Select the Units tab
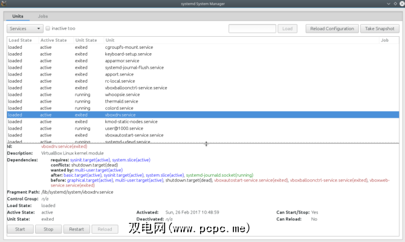 (x=18, y=16)
